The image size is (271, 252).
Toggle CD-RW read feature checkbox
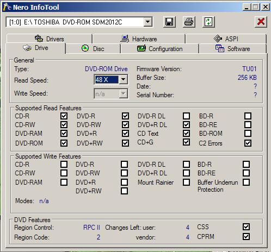pyautogui.click(x=64, y=124)
